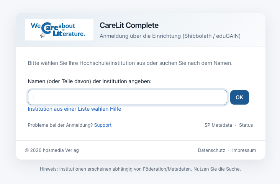Click the 'Probleme bei der Anmeldung?' text
Viewport: 280px width, 184px height.
(61, 125)
